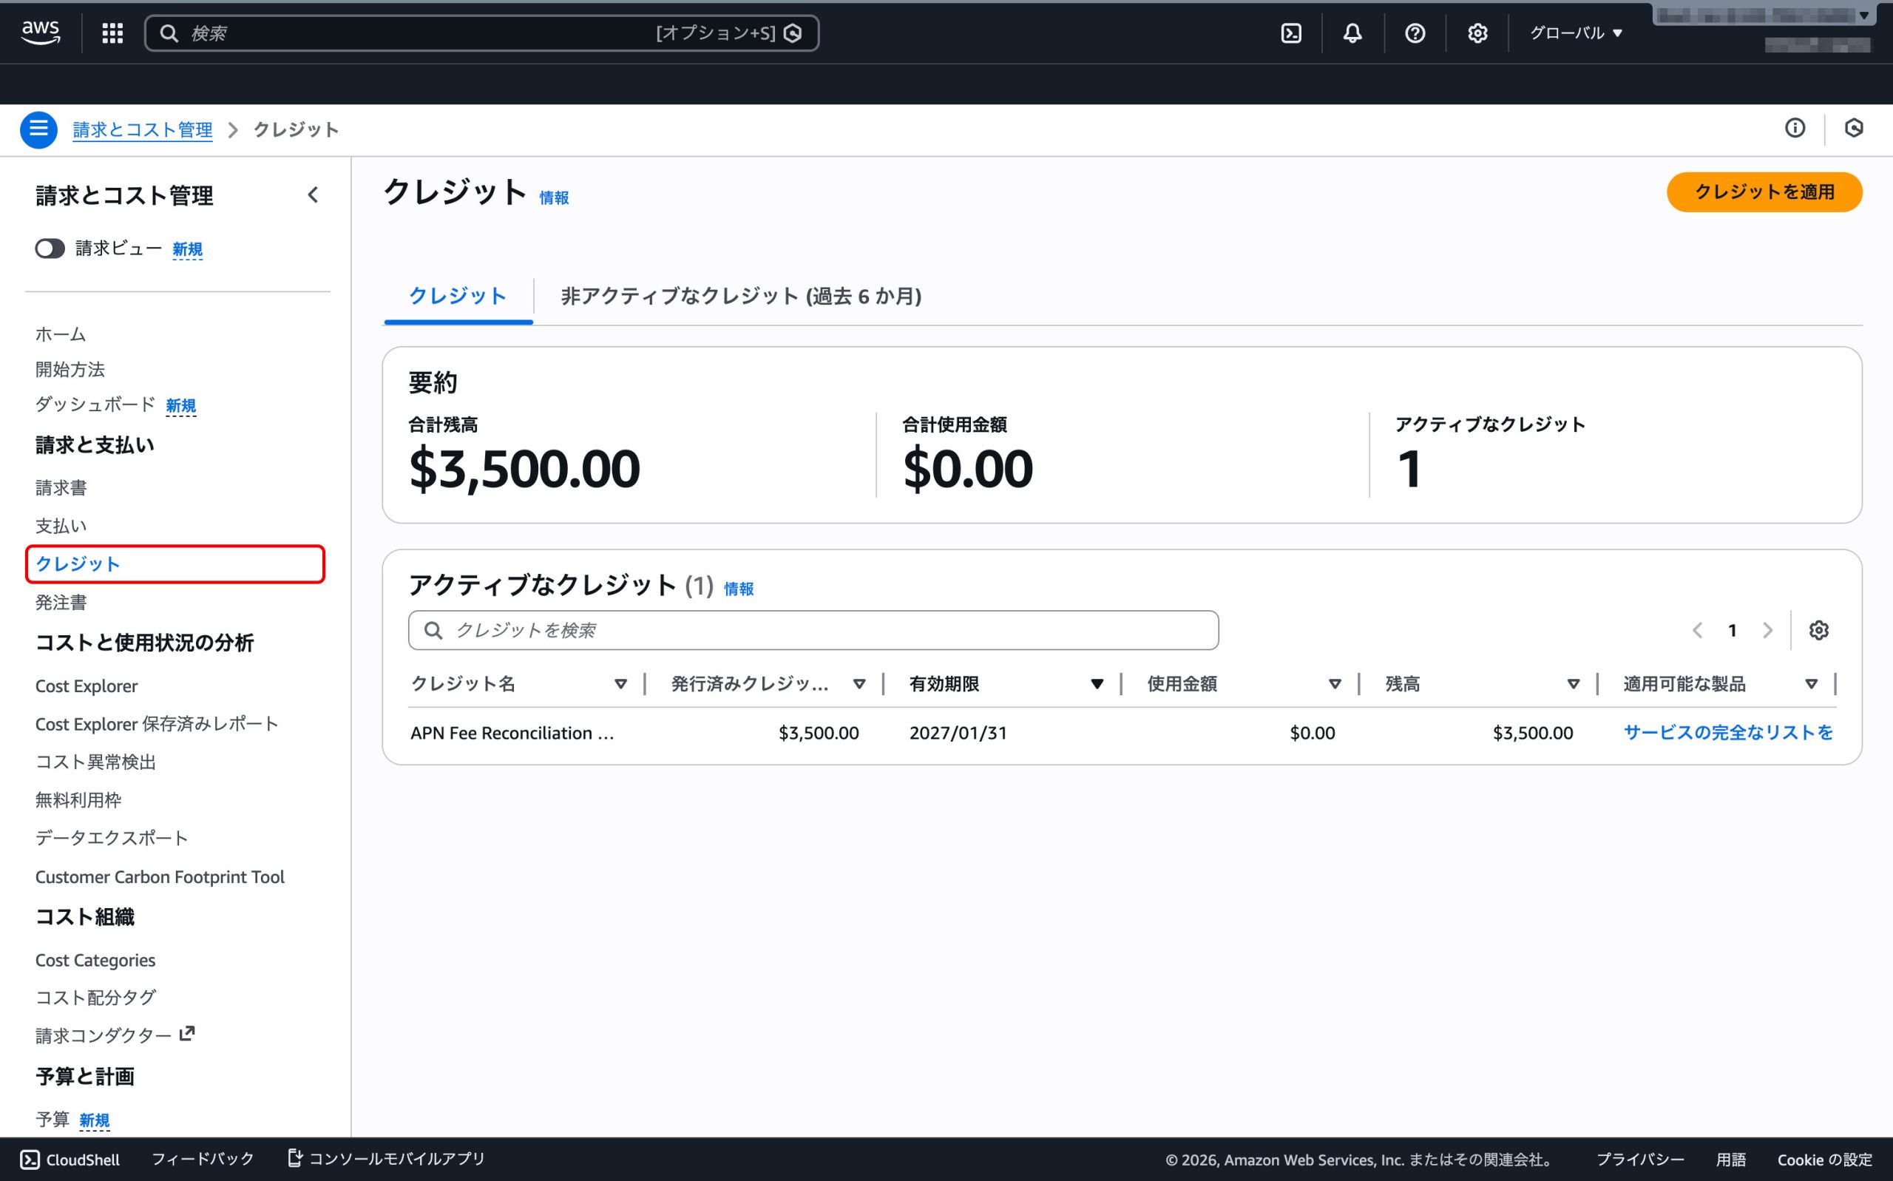Open the グローバル region dropdown

tap(1576, 33)
